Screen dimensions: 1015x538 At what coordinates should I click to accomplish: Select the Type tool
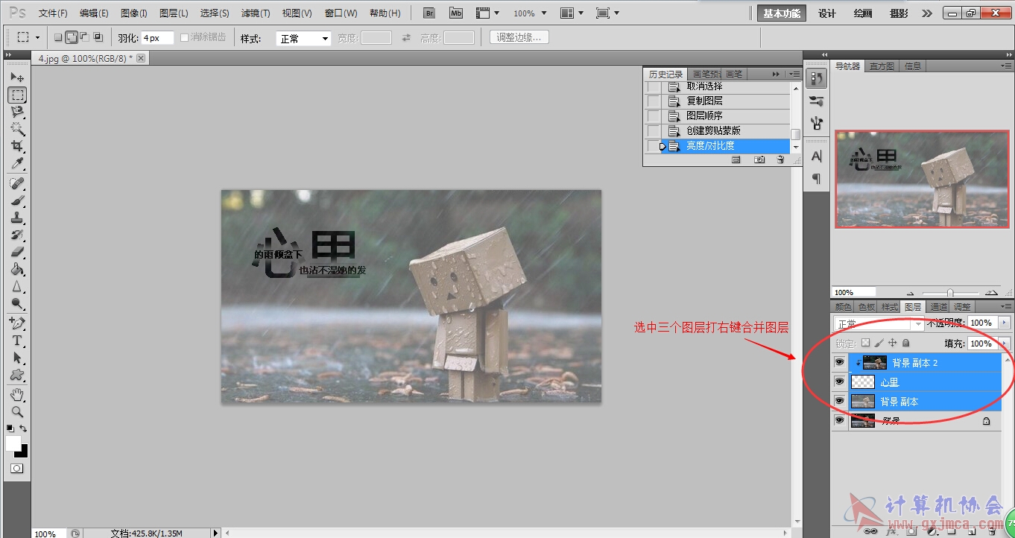tap(17, 341)
